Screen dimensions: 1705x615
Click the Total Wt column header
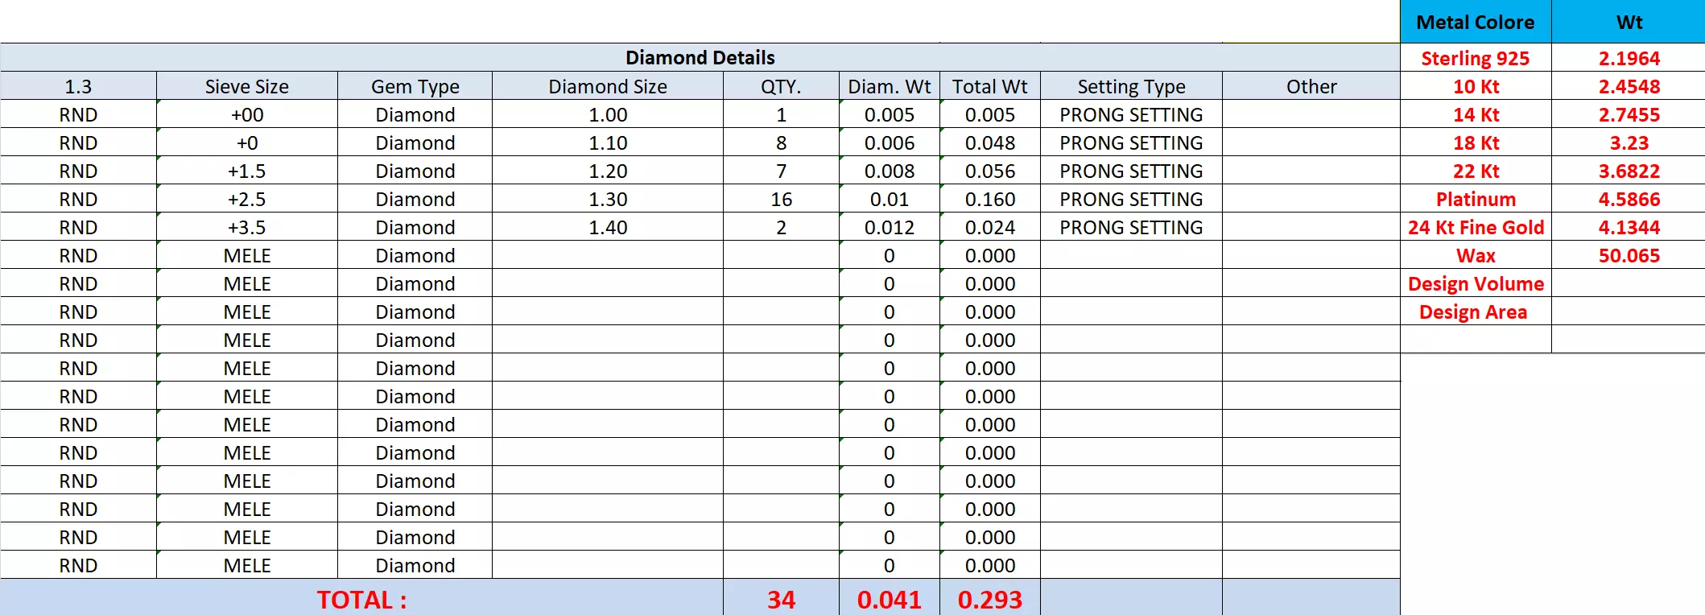click(990, 86)
